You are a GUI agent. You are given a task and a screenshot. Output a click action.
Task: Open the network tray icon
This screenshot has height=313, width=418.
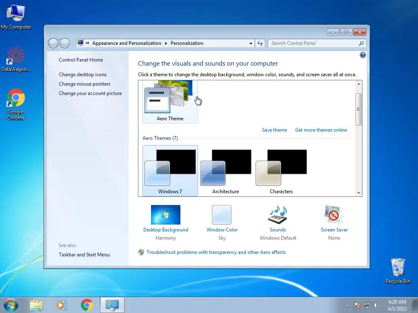[x=367, y=305]
